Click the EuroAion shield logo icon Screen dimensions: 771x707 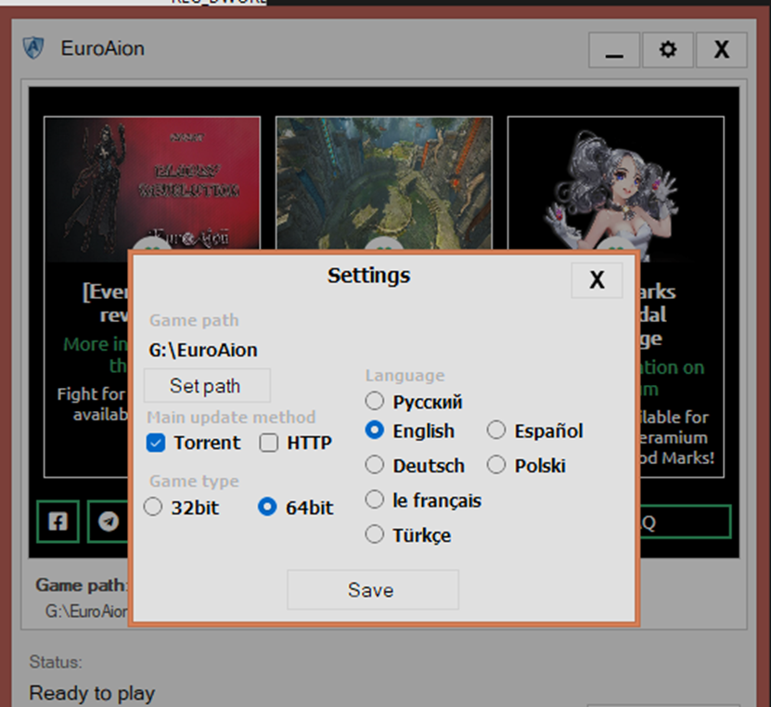[34, 48]
